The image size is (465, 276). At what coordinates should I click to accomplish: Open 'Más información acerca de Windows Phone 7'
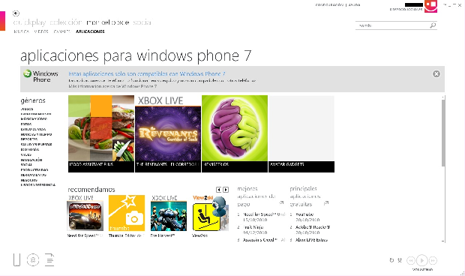(112, 86)
